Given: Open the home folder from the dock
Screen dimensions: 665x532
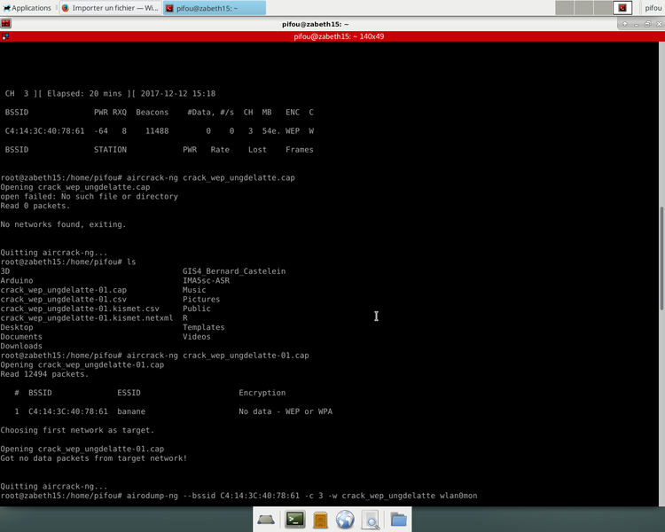Looking at the screenshot, I should pyautogui.click(x=398, y=520).
